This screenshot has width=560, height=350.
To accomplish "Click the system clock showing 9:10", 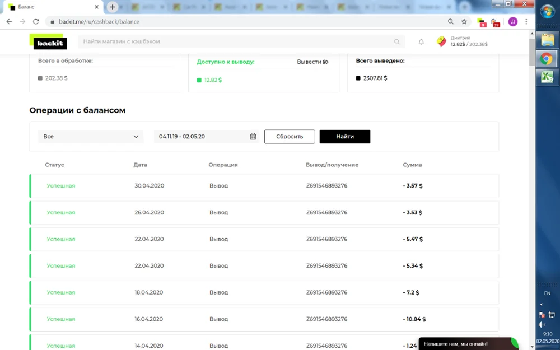I will point(548,334).
